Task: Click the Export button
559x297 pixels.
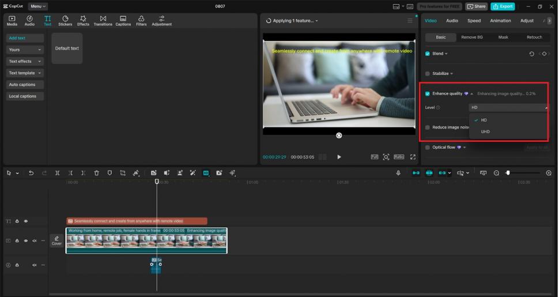Action: (503, 6)
